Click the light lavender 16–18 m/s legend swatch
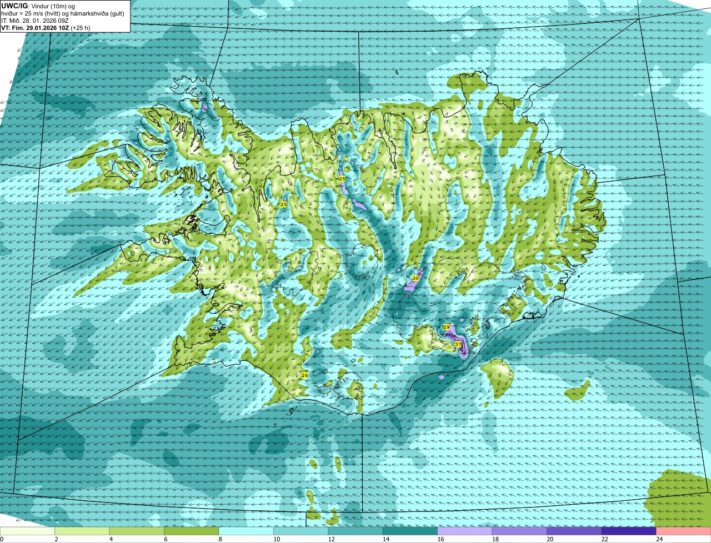 pyautogui.click(x=465, y=531)
